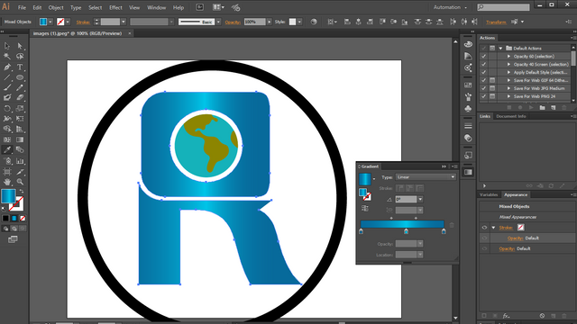
Task: Open the stroke Basic brush definition dropdown
Action: tap(218, 22)
